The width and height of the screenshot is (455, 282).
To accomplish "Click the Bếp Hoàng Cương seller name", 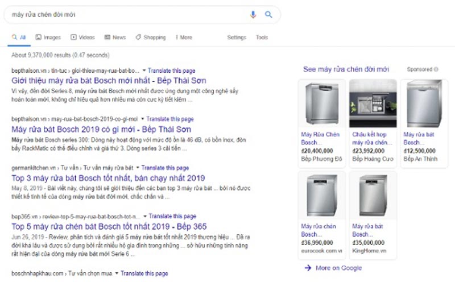I will tap(373, 159).
